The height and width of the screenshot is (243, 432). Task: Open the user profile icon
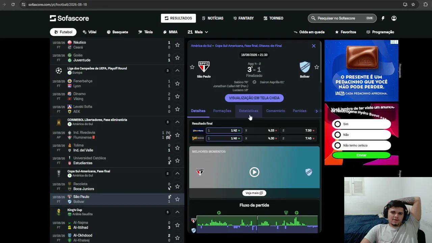point(394,18)
